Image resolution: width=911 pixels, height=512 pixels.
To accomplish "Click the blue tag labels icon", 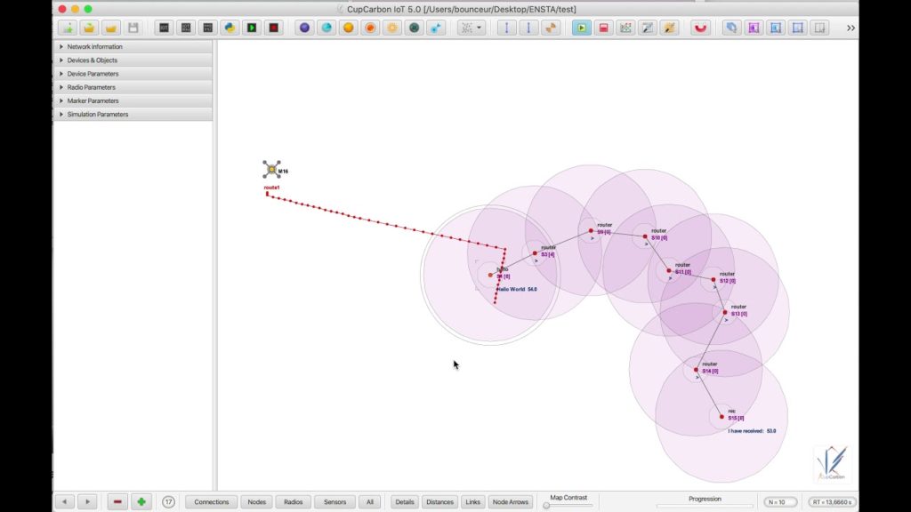I will (731, 28).
